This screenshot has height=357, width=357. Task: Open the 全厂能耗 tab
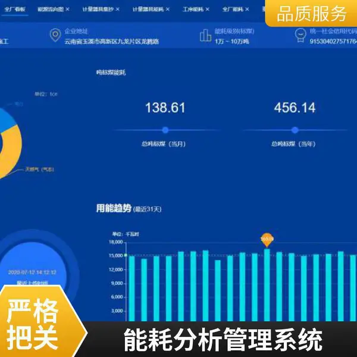click(233, 10)
